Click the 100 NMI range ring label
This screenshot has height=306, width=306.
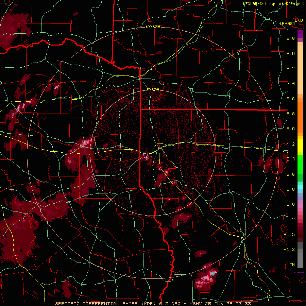[x=153, y=27]
